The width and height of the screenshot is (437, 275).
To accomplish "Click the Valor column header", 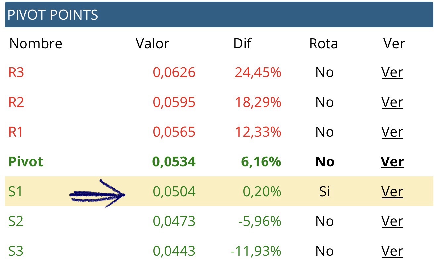I will click(152, 44).
